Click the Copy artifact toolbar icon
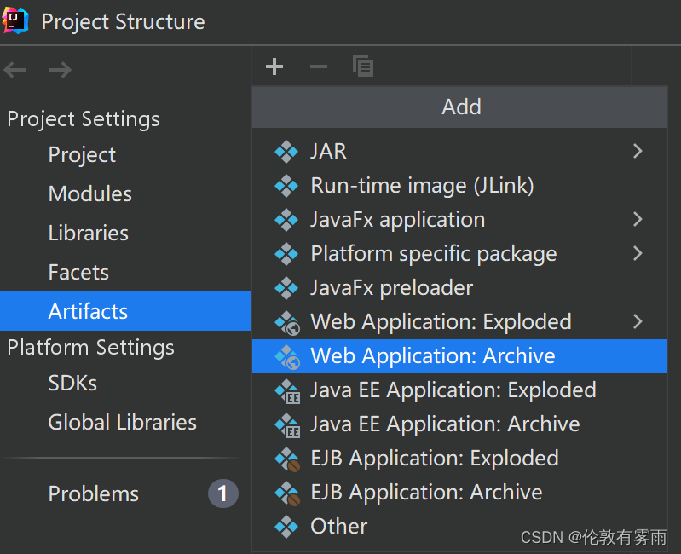This screenshot has width=681, height=554. click(363, 66)
